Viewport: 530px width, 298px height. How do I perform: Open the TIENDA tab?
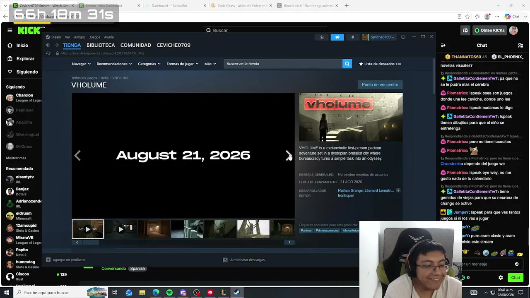coord(72,45)
